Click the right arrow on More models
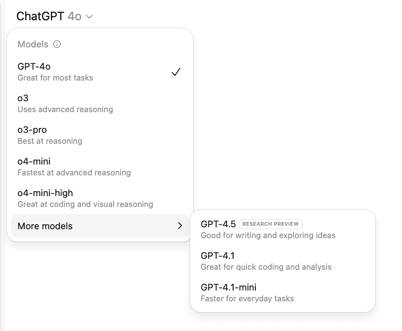402x331 pixels. point(180,226)
